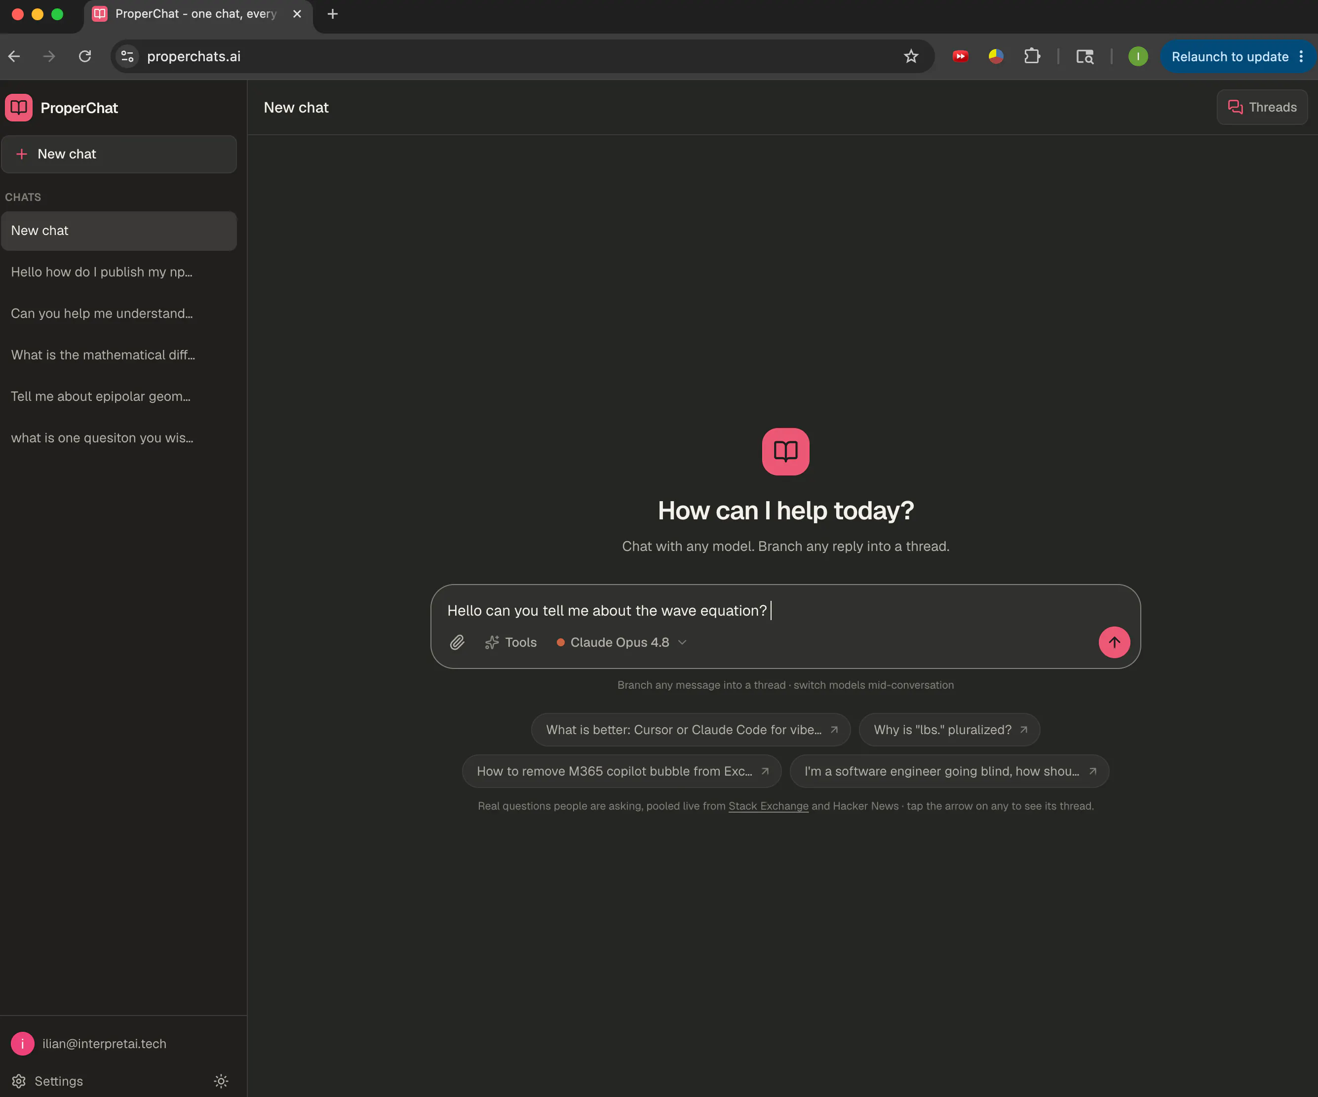Choose suggestion 'How to remove M365 copilot bubble'
This screenshot has height=1097, width=1318.
point(615,771)
